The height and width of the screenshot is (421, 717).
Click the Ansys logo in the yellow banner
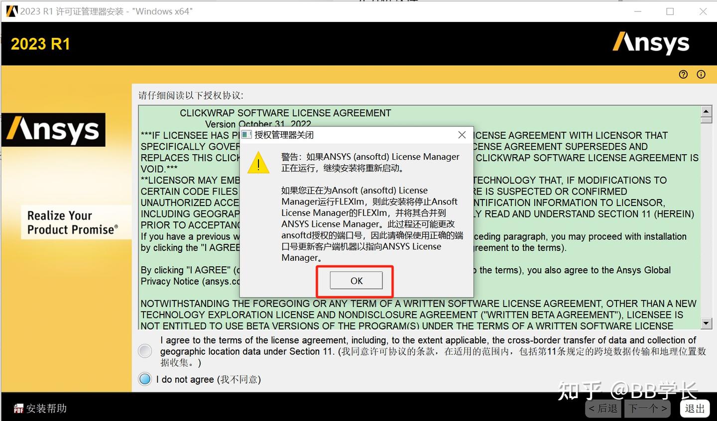650,44
